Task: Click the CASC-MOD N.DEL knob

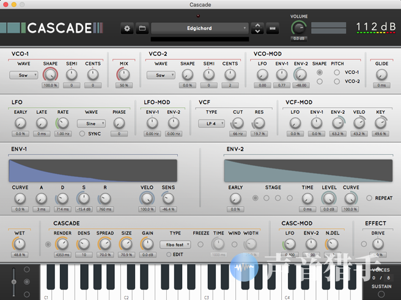Action: click(x=332, y=244)
